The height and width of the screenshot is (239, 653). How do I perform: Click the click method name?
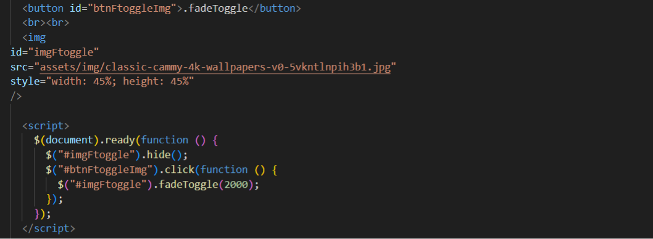(180, 170)
